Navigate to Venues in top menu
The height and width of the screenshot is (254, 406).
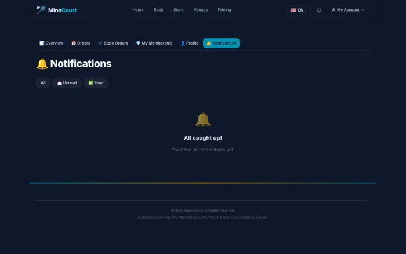pyautogui.click(x=201, y=10)
